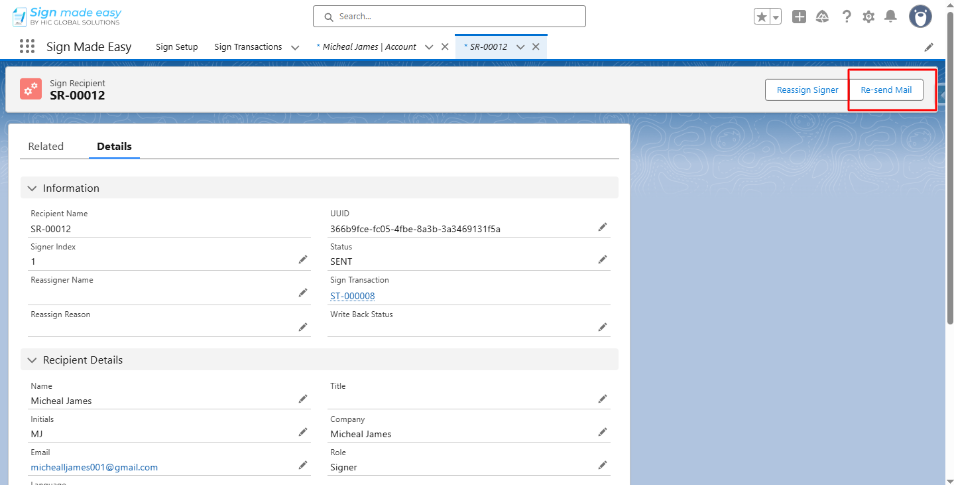This screenshot has height=485, width=954.
Task: Edit the Status field pencil icon
Action: click(x=603, y=260)
